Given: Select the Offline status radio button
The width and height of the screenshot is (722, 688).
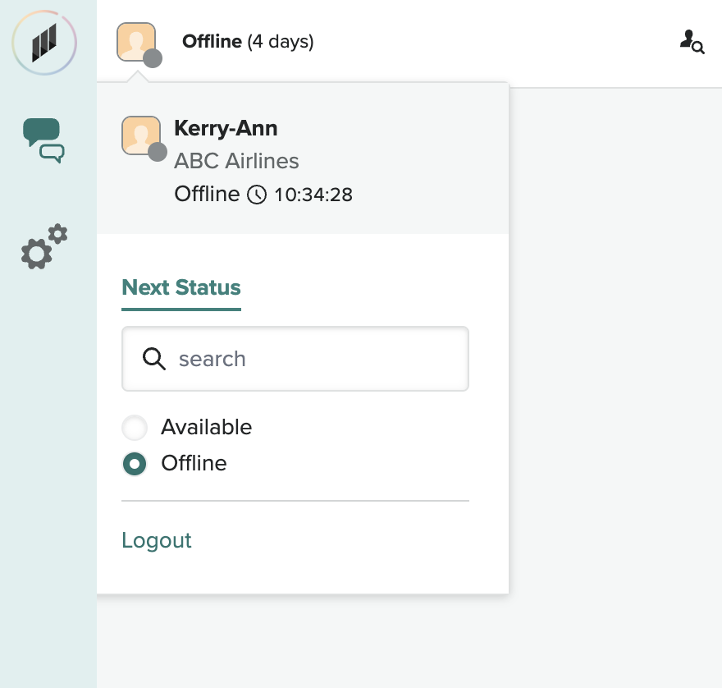Looking at the screenshot, I should 135,464.
